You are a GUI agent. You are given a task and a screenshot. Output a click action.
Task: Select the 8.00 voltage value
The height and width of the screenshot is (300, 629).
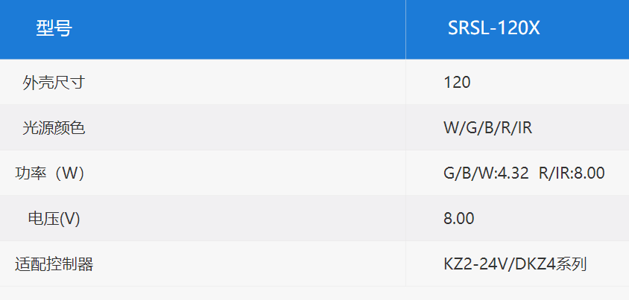[459, 219]
